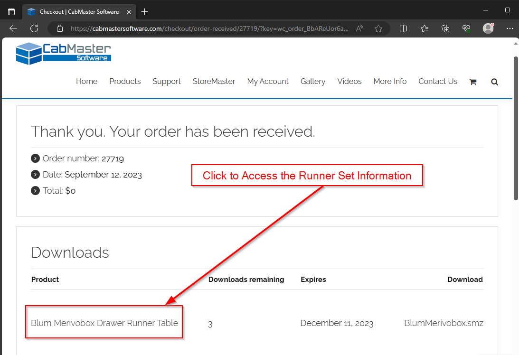Open the My Account page

point(268,81)
